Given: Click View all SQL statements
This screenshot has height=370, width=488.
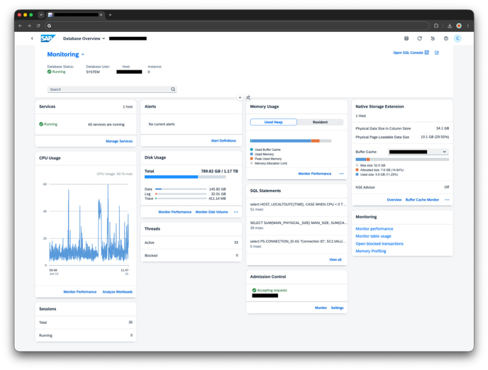Looking at the screenshot, I should (x=335, y=259).
